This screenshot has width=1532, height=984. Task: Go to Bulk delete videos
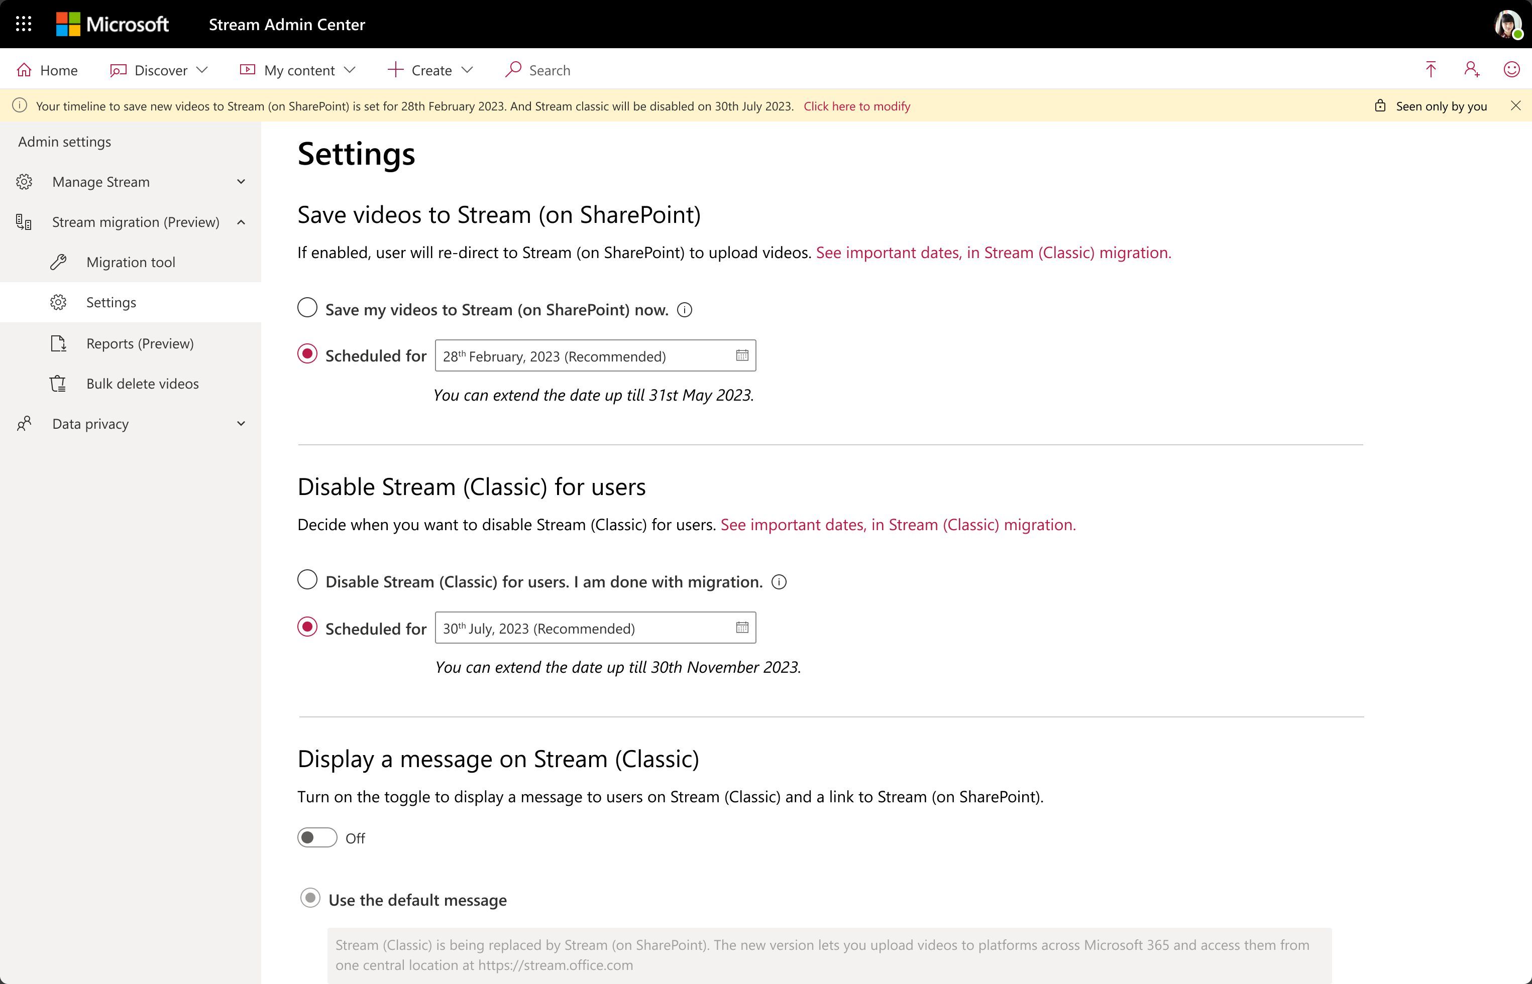142,384
